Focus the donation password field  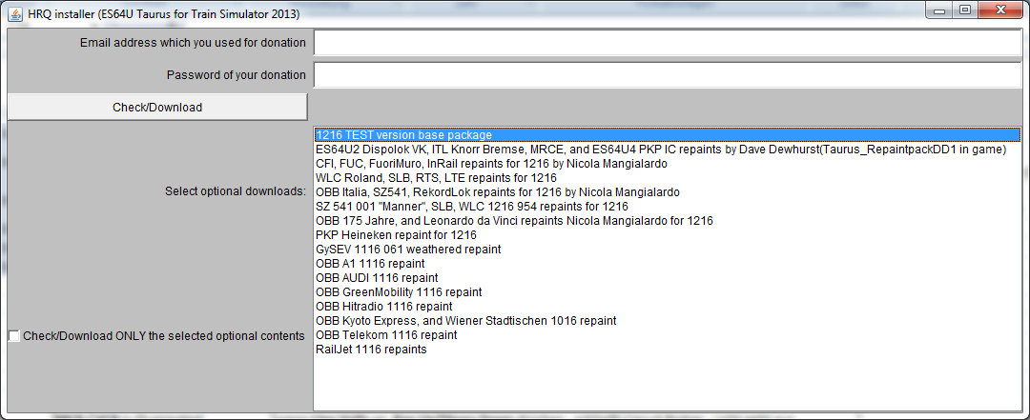(668, 75)
